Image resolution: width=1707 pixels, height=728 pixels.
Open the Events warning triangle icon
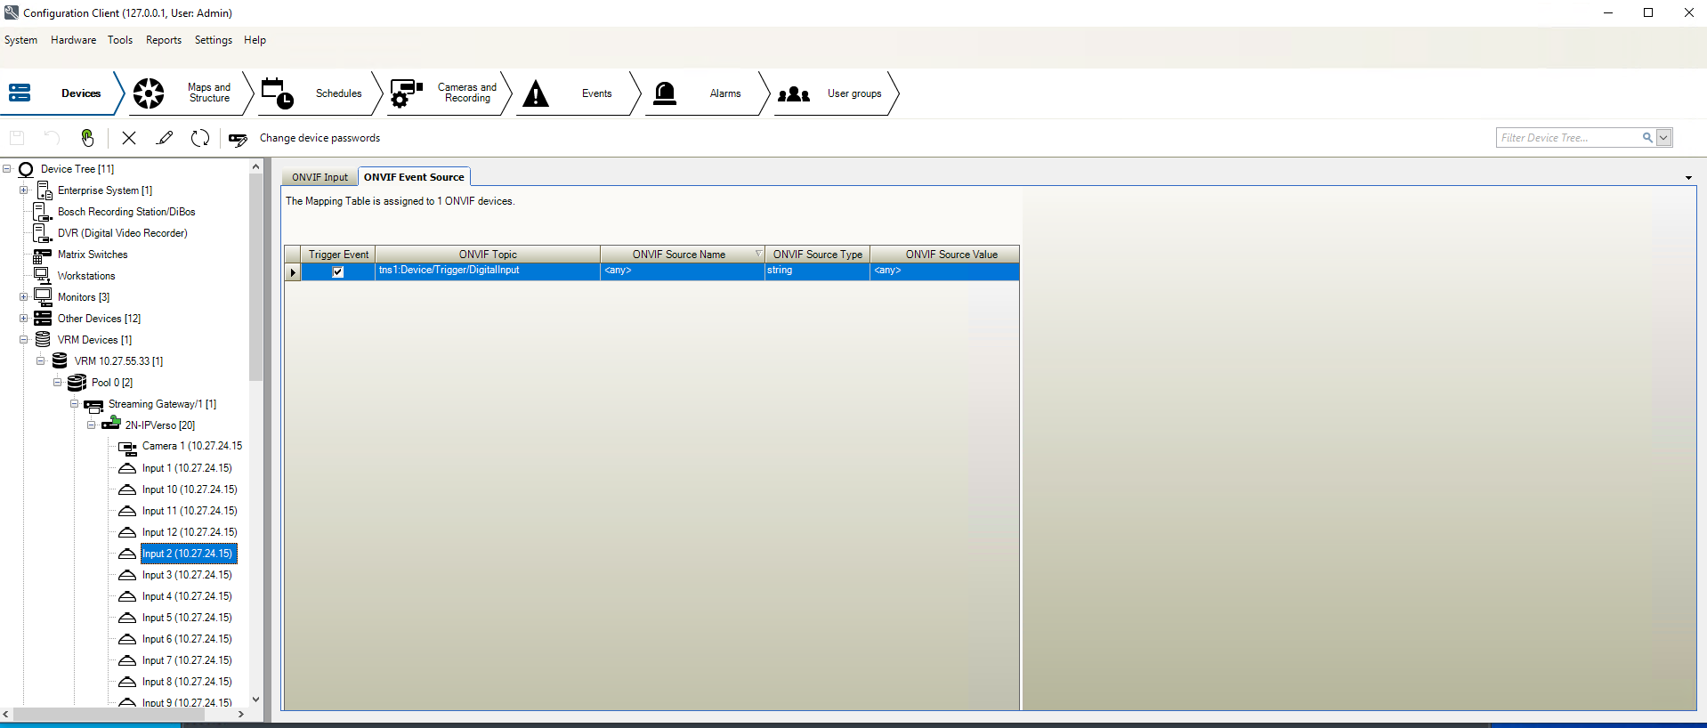[x=536, y=93]
